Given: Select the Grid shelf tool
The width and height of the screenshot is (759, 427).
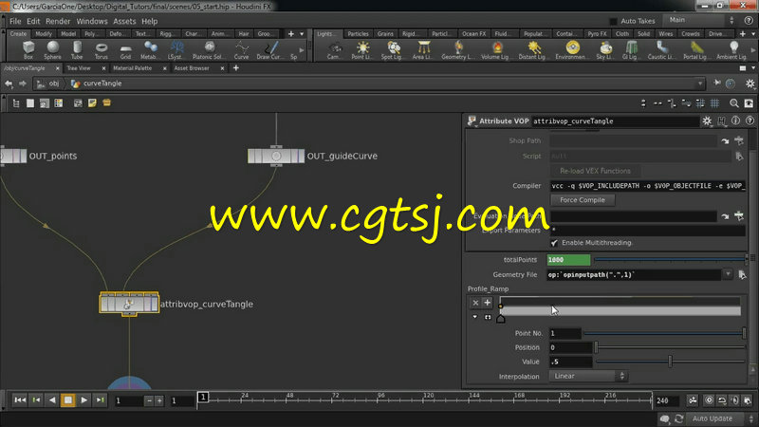Looking at the screenshot, I should coord(125,50).
